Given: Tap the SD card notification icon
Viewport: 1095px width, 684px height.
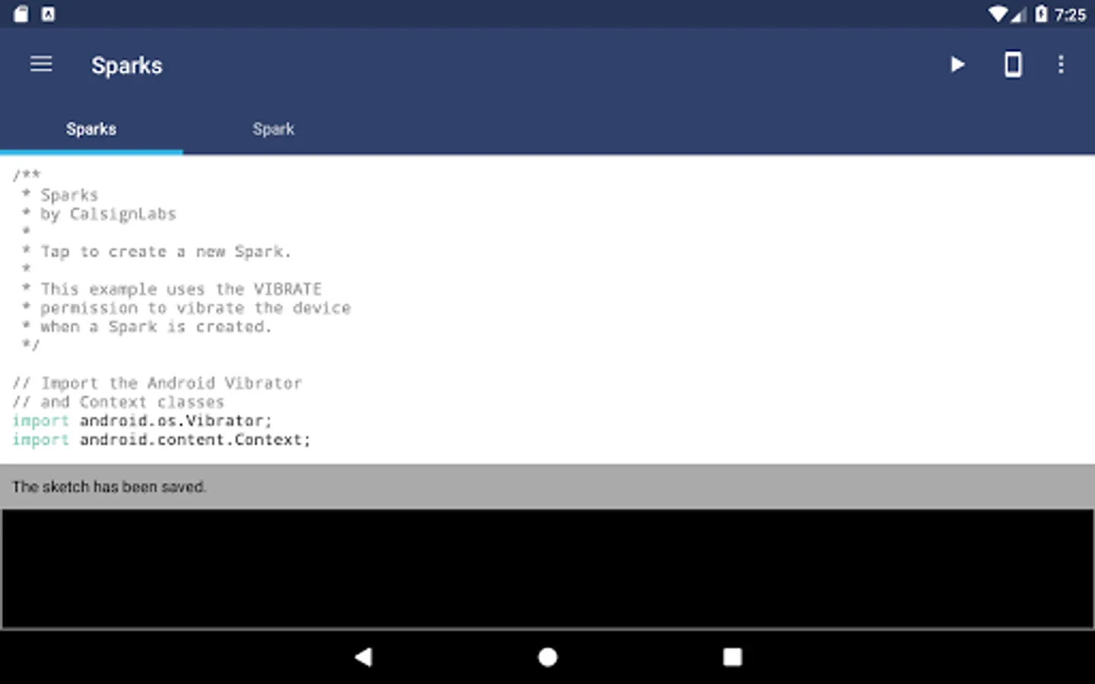Looking at the screenshot, I should [x=21, y=14].
